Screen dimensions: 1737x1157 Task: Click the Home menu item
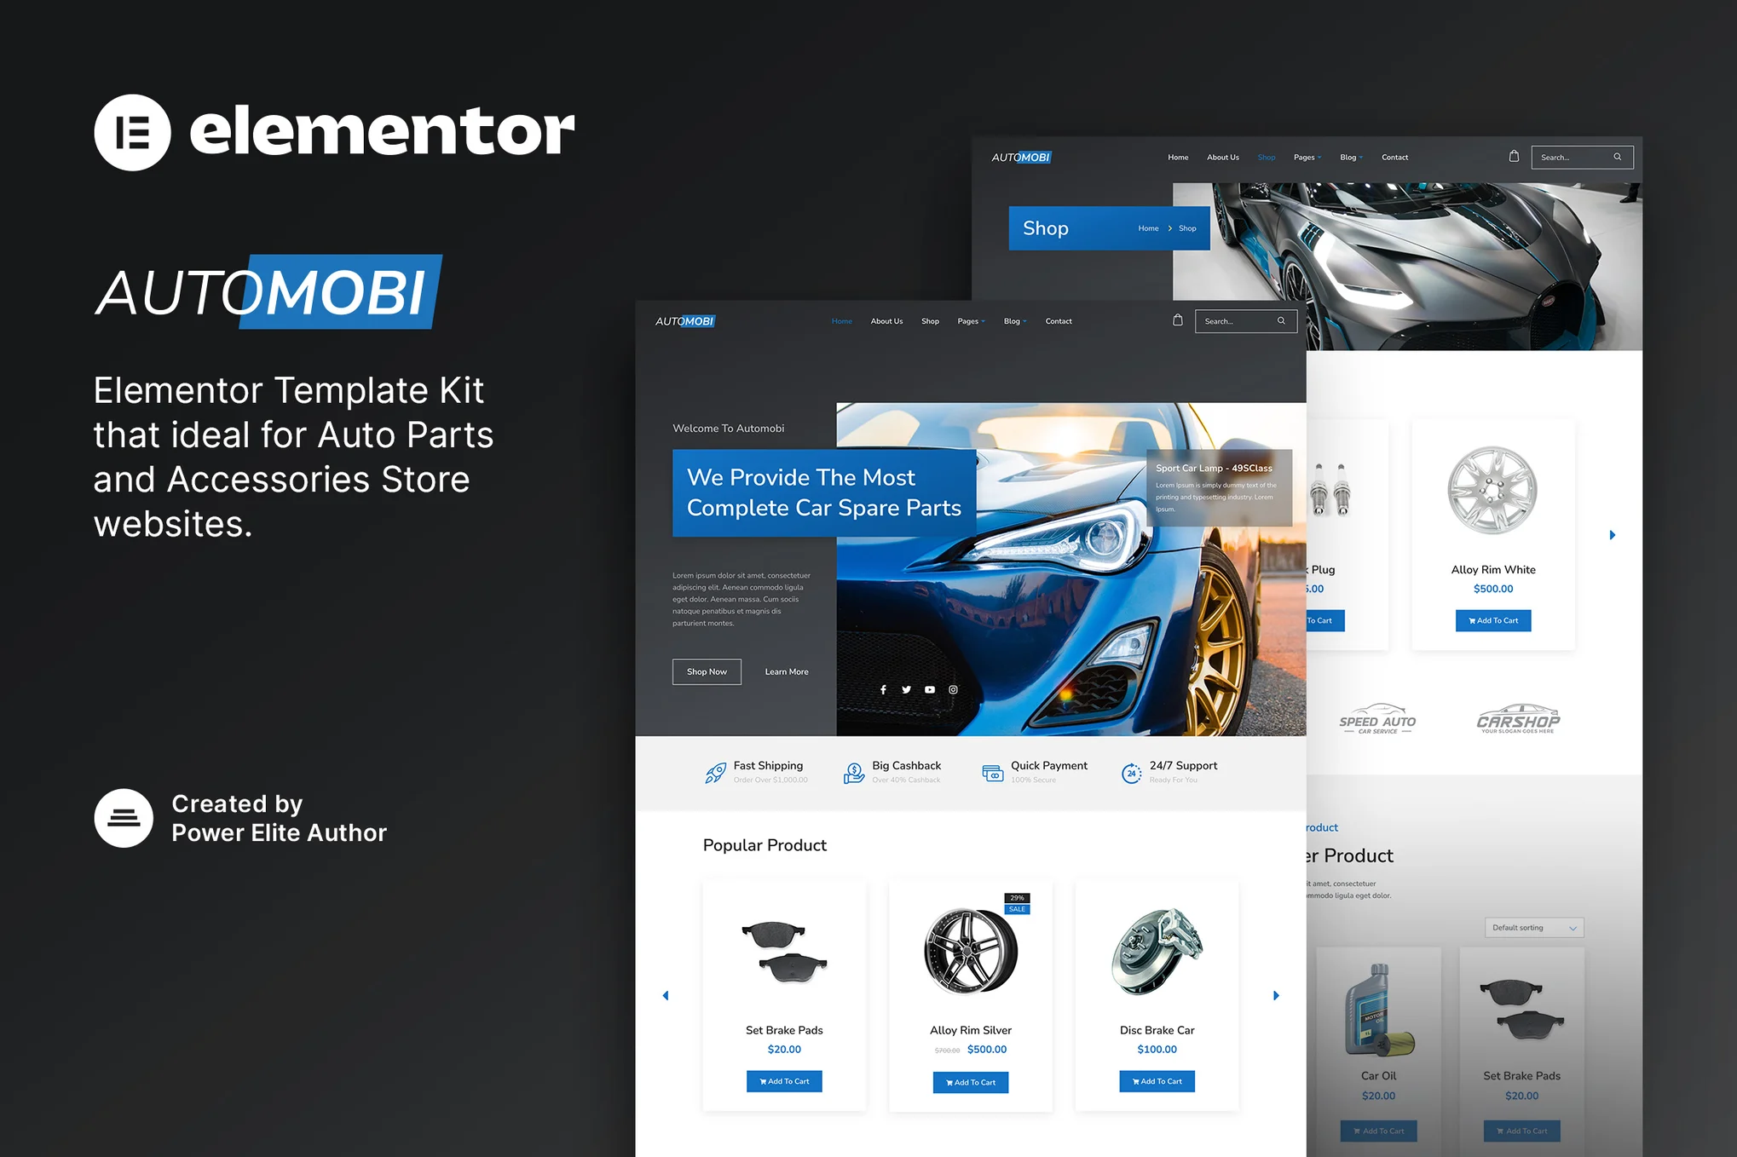[x=838, y=320]
